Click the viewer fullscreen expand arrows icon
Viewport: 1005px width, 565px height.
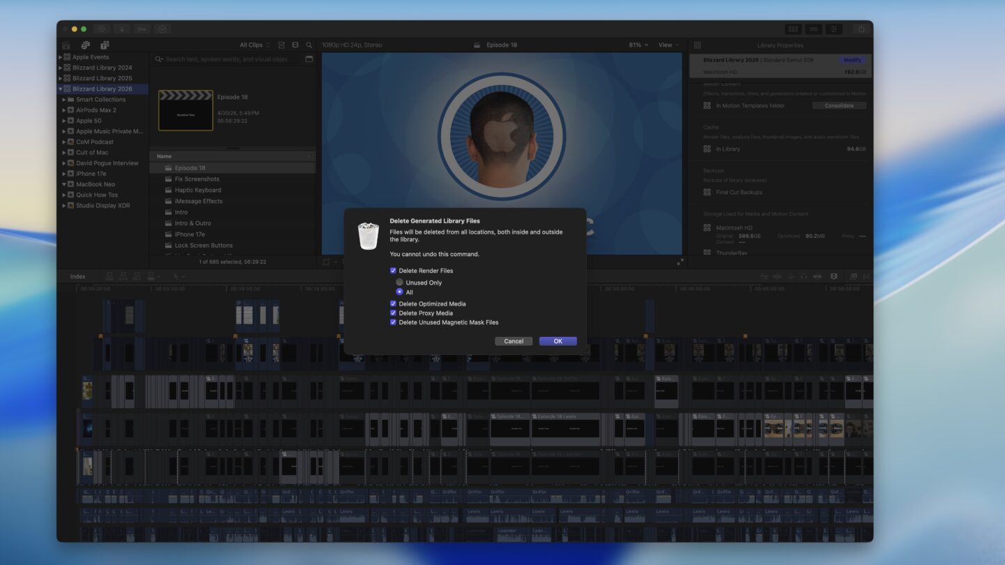click(680, 262)
